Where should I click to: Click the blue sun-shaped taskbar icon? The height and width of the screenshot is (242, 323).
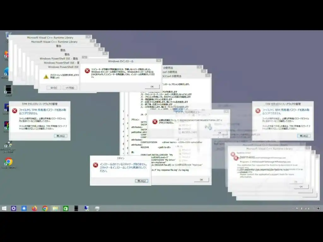coord(24,209)
